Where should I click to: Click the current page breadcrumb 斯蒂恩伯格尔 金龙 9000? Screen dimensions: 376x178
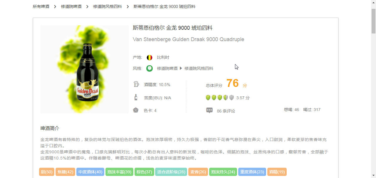click(164, 6)
